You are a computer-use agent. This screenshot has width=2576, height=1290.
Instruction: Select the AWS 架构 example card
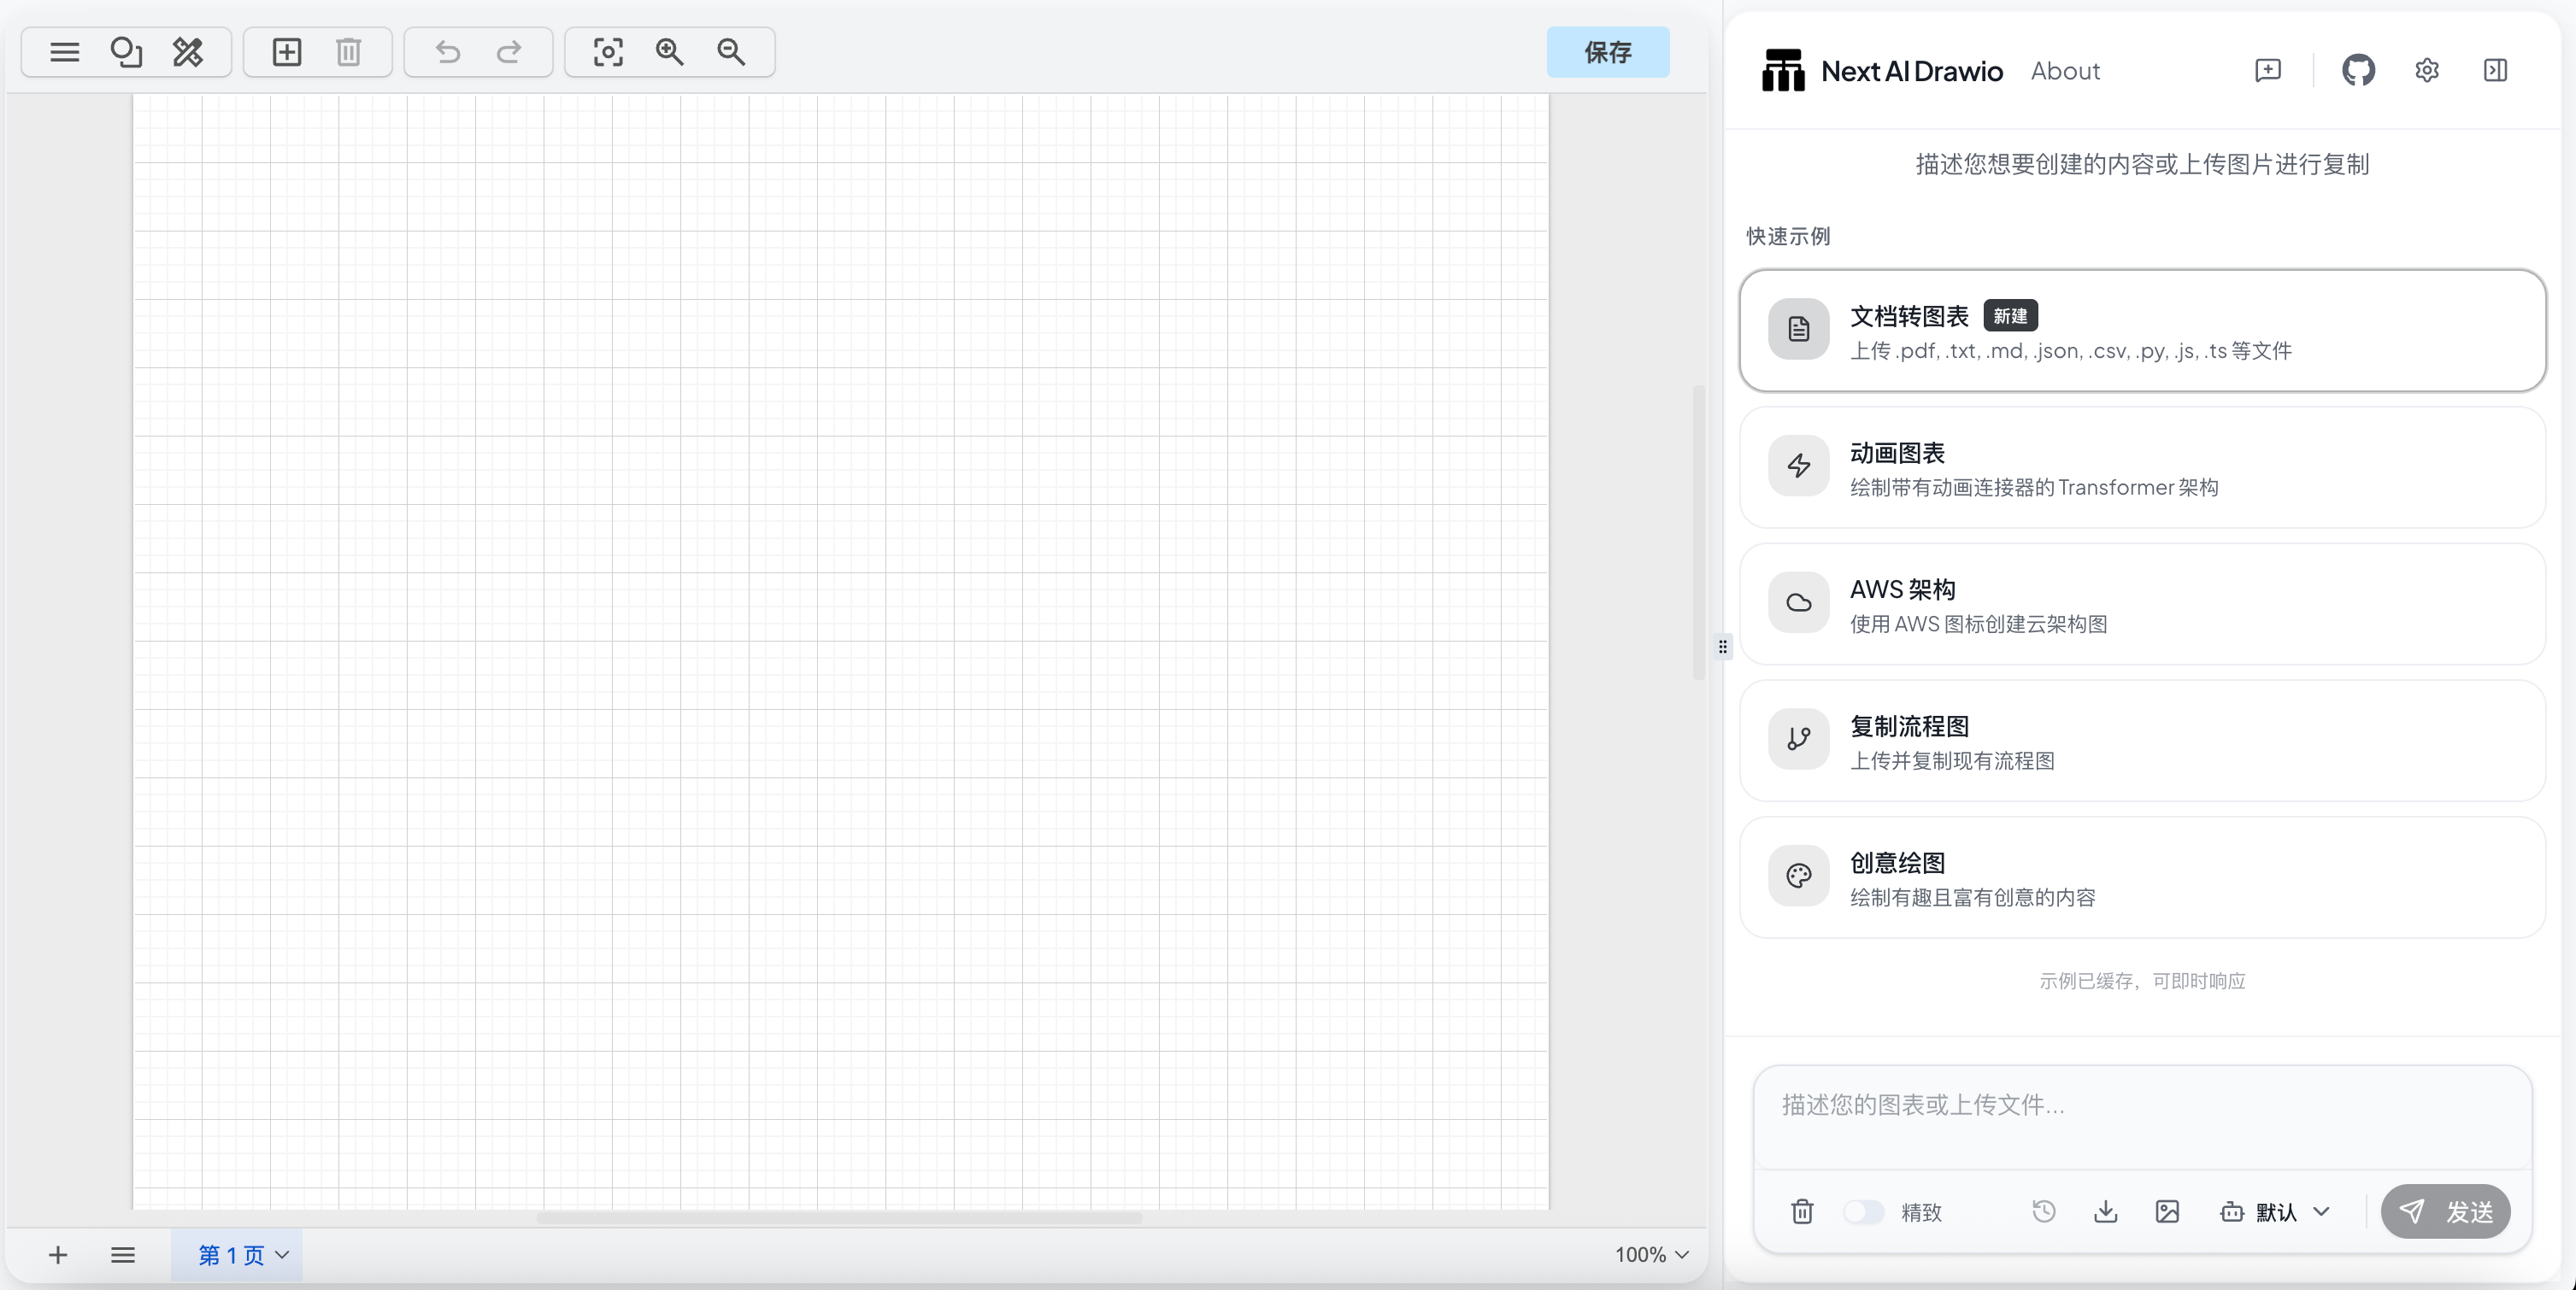(x=2142, y=605)
